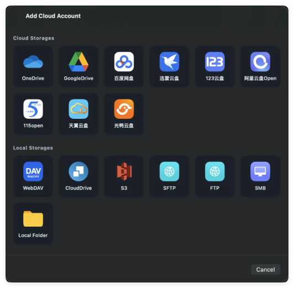
Task: Pick the SFTP globe icon
Action: coord(169,171)
